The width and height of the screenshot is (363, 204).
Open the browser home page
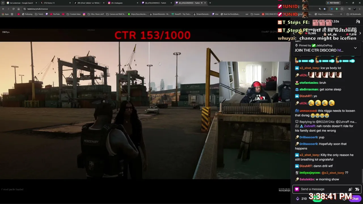[18, 9]
